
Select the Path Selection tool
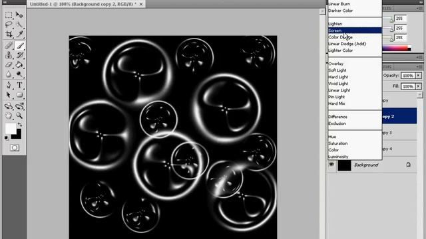click(x=9, y=94)
